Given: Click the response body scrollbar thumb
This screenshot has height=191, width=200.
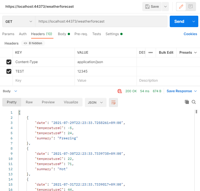Looking at the screenshot, I should [196, 112].
